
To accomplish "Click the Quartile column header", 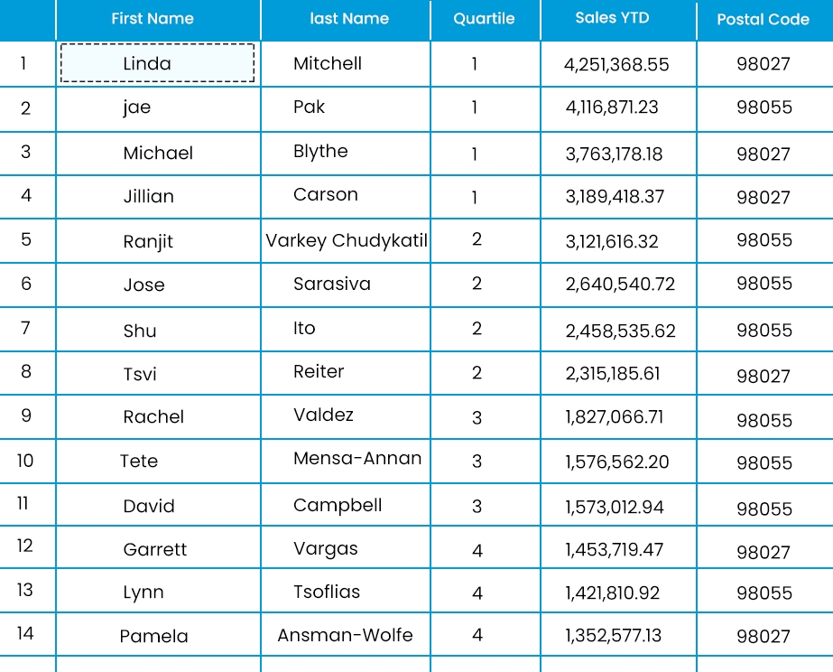I will tap(484, 19).
